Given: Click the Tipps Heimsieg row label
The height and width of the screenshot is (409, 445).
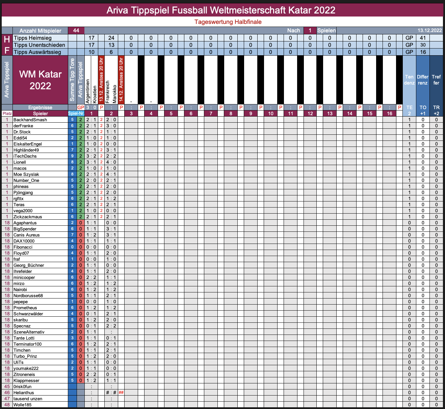Looking at the screenshot, I should 33,38.
